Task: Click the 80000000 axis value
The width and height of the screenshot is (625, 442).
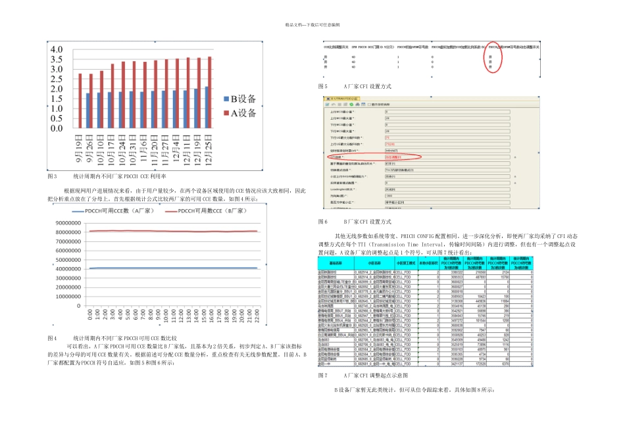Action: [68, 232]
